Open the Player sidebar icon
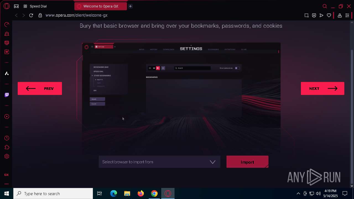The width and height of the screenshot is (354, 199). (7, 117)
